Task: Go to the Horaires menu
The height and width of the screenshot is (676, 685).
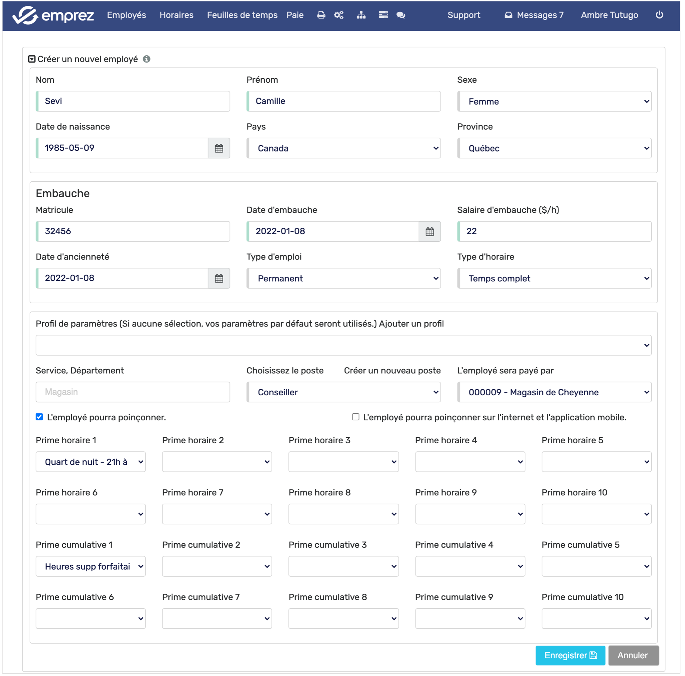Action: point(176,15)
